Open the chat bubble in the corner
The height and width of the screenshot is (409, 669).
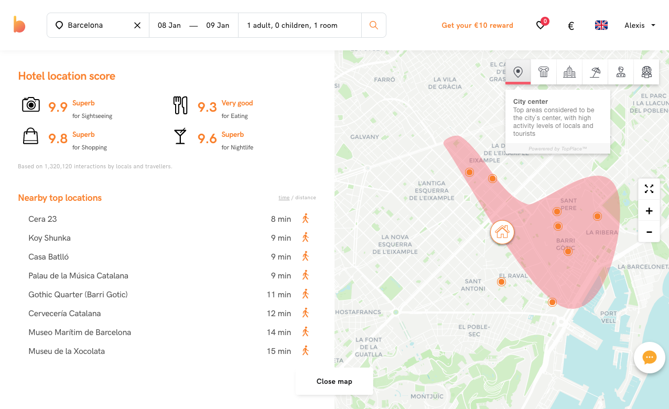point(649,357)
